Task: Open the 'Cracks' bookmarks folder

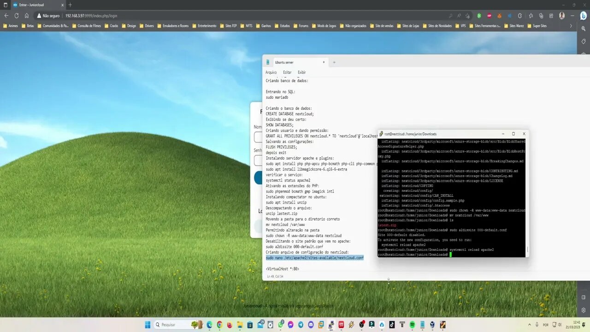Action: 111,26
